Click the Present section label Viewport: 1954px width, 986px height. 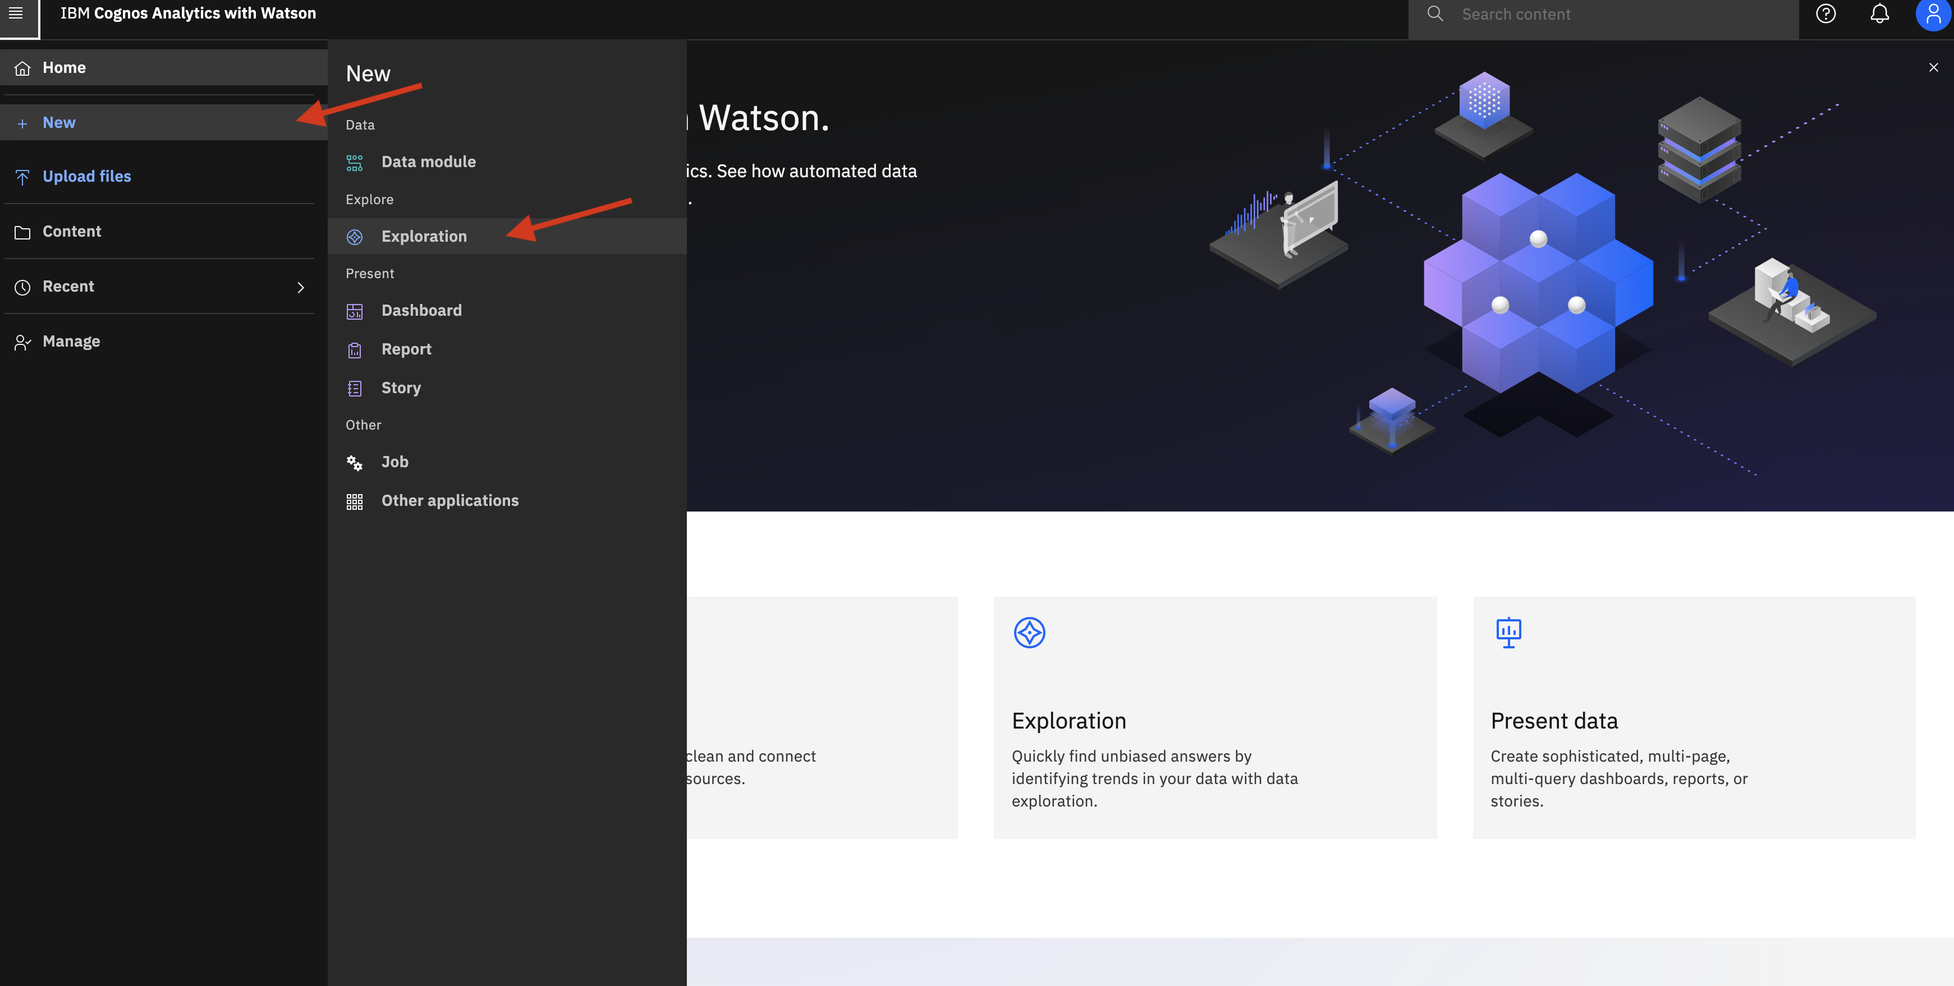point(370,274)
